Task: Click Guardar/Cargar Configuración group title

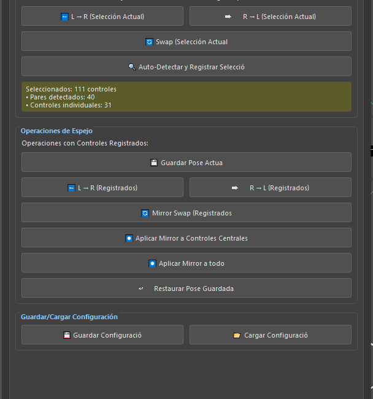Action: coord(69,317)
